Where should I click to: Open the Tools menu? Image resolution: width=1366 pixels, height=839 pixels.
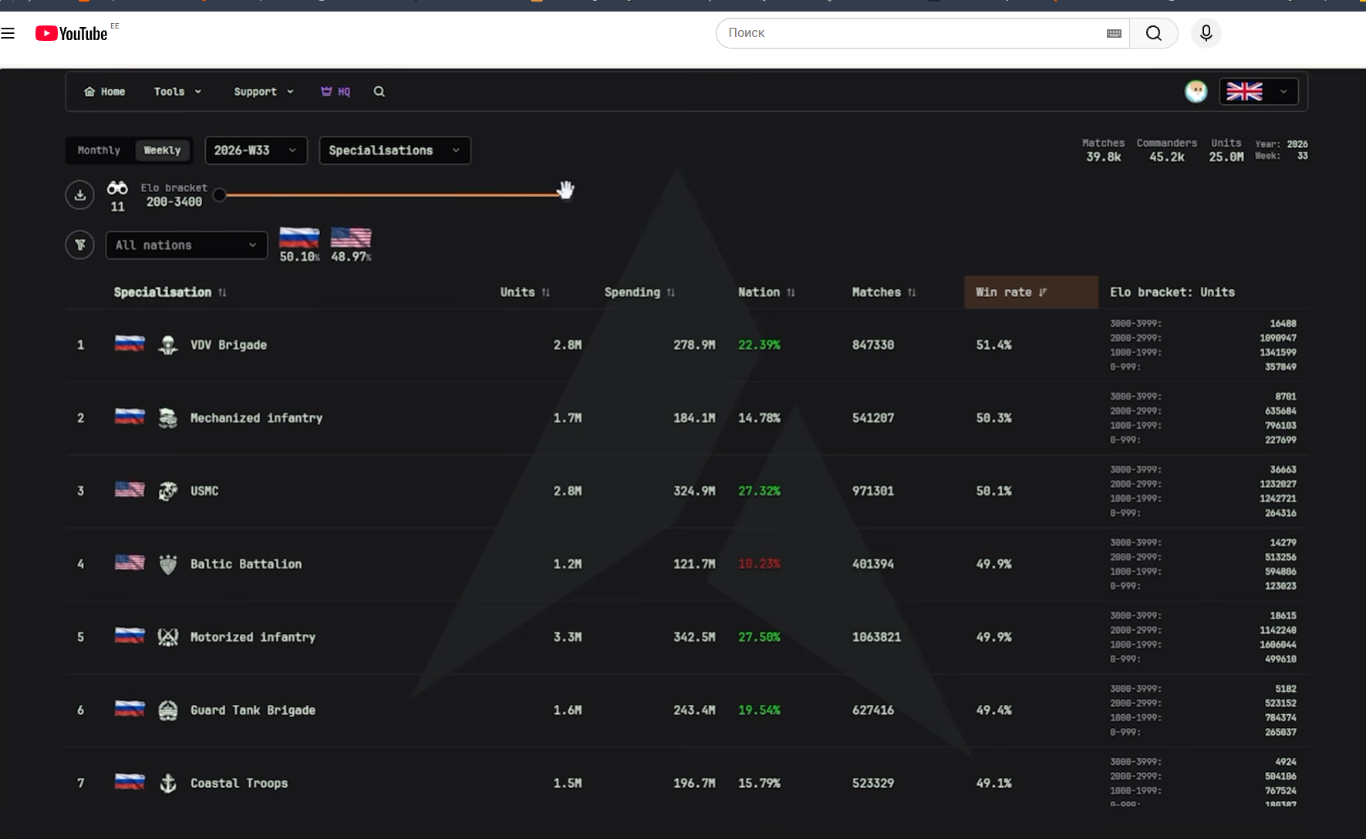pos(177,91)
